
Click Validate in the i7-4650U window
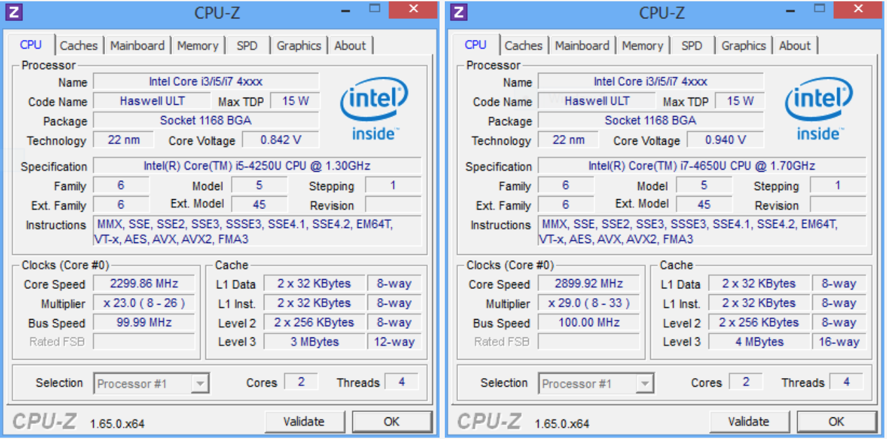(x=749, y=421)
